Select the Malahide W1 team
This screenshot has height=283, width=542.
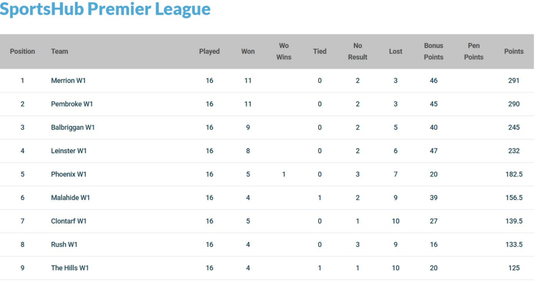point(70,197)
